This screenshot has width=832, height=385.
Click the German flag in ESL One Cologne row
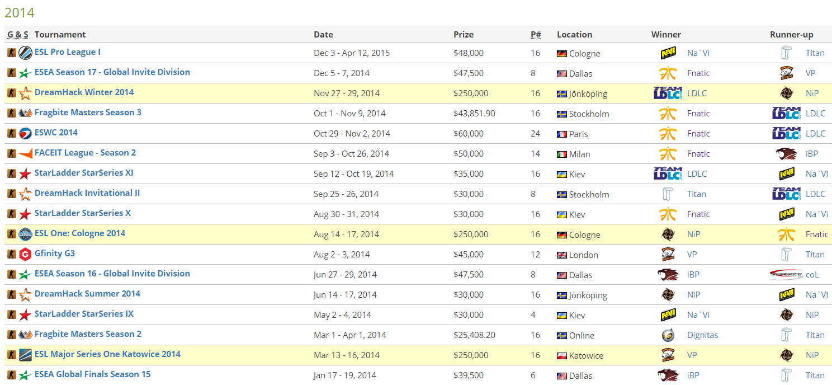(562, 235)
